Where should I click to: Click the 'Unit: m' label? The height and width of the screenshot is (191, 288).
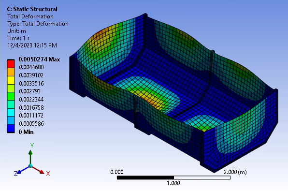click(16, 31)
